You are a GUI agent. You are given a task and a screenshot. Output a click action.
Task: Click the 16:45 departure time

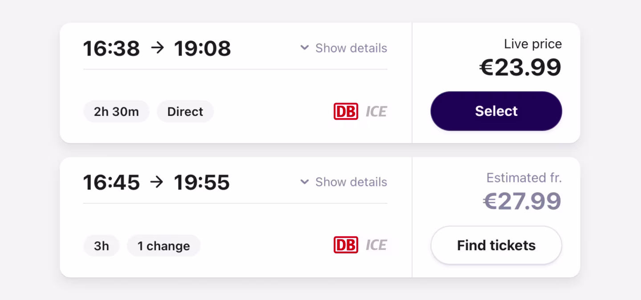tap(111, 182)
